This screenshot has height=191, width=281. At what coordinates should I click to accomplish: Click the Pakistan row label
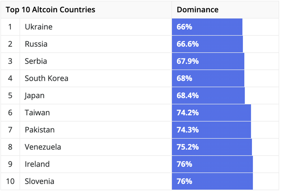(39, 130)
